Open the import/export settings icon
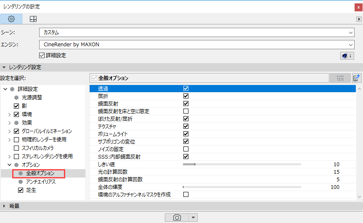Screen dimensions: 363x223 coord(357,78)
